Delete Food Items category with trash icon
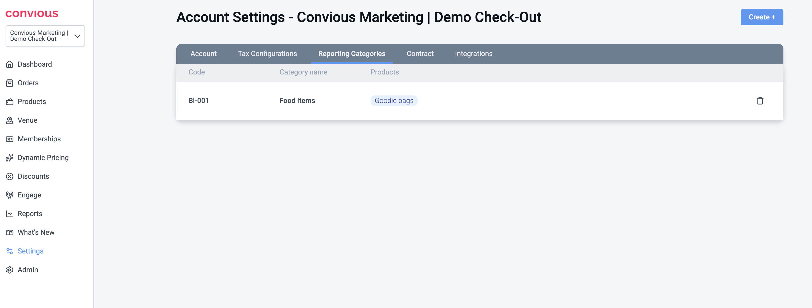Image resolution: width=812 pixels, height=308 pixels. click(x=760, y=101)
